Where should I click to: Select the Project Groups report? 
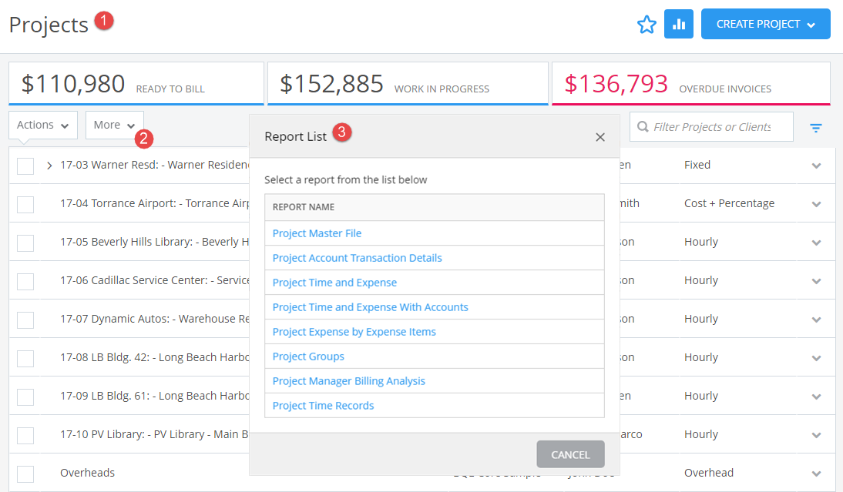point(308,356)
